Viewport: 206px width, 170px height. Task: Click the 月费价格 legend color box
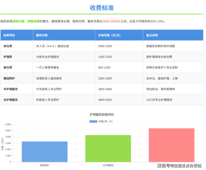tap(93, 121)
